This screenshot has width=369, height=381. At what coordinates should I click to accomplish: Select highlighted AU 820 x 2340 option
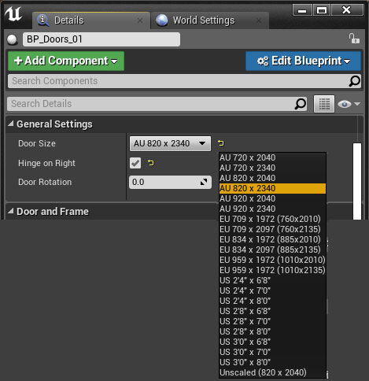[272, 188]
